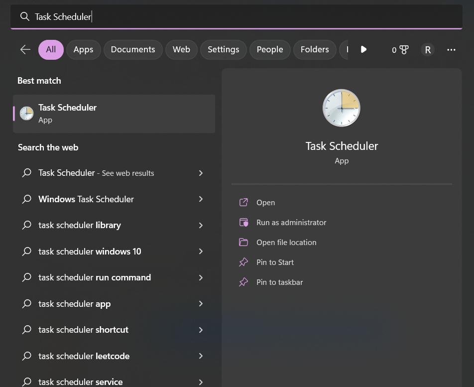This screenshot has height=387, width=474.
Task: Click the back arrow icon
Action: tap(25, 49)
